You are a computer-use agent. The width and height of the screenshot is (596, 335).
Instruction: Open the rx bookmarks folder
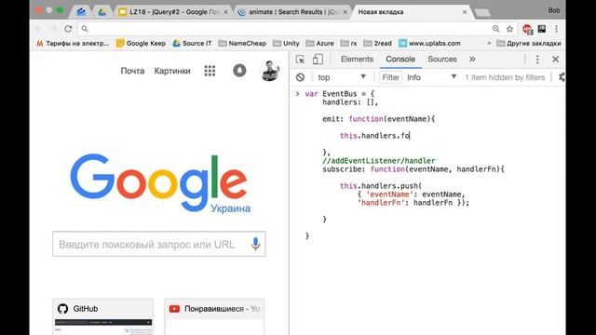pos(348,44)
